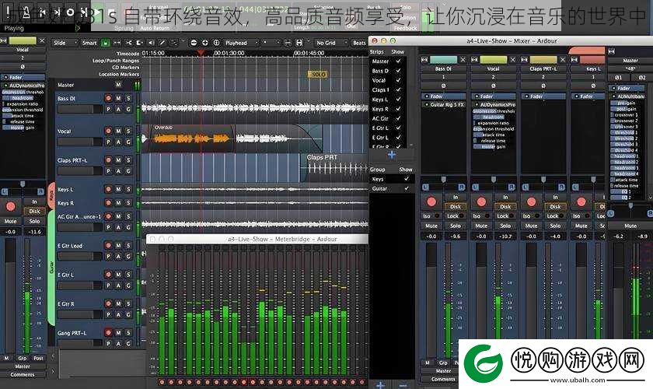This screenshot has height=389, width=653.
Task: Click the Bass DI mixer strip fader
Action: [x=431, y=300]
